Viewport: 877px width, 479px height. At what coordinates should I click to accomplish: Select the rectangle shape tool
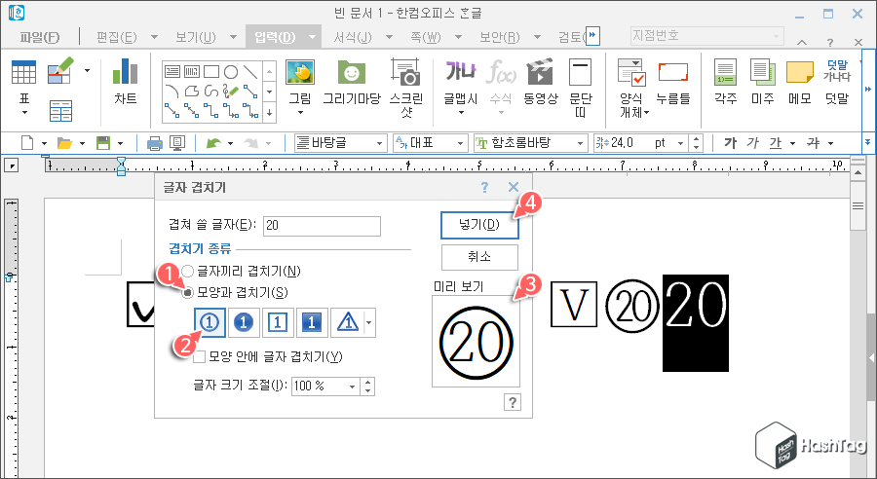210,71
